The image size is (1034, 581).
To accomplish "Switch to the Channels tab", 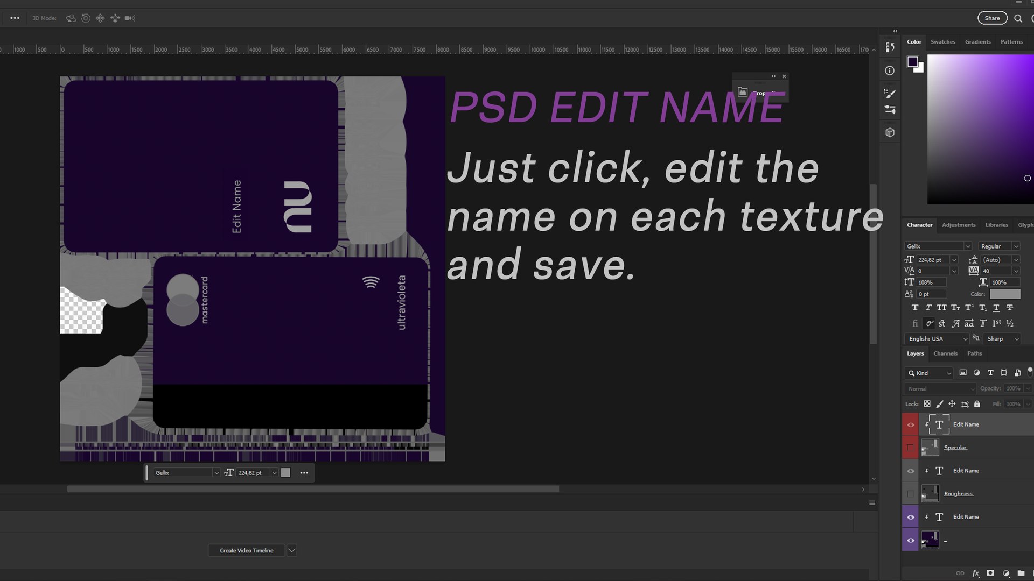I will click(945, 353).
